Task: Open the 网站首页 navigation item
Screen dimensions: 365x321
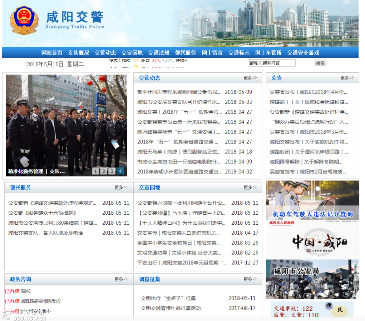Action: 52,53
